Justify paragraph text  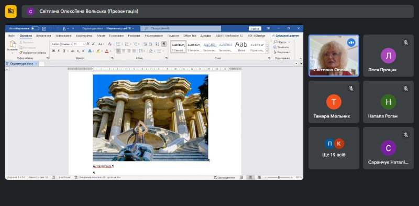(134, 51)
